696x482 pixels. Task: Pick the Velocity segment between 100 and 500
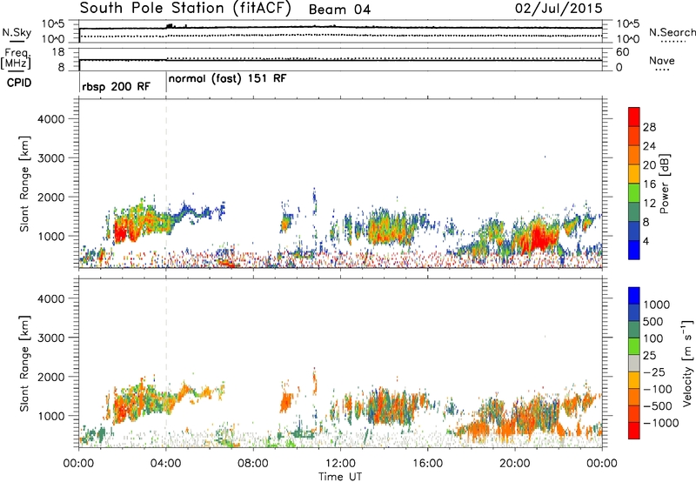[x=634, y=330]
